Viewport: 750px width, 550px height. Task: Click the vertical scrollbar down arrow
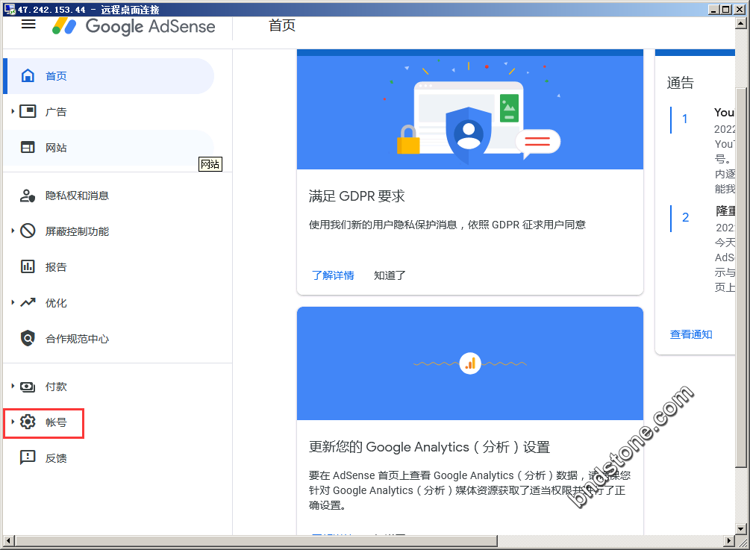[741, 529]
